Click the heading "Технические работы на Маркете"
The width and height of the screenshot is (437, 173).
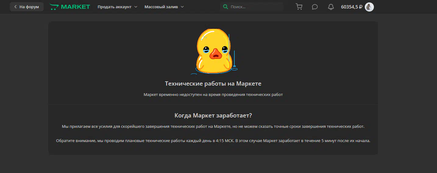(213, 83)
